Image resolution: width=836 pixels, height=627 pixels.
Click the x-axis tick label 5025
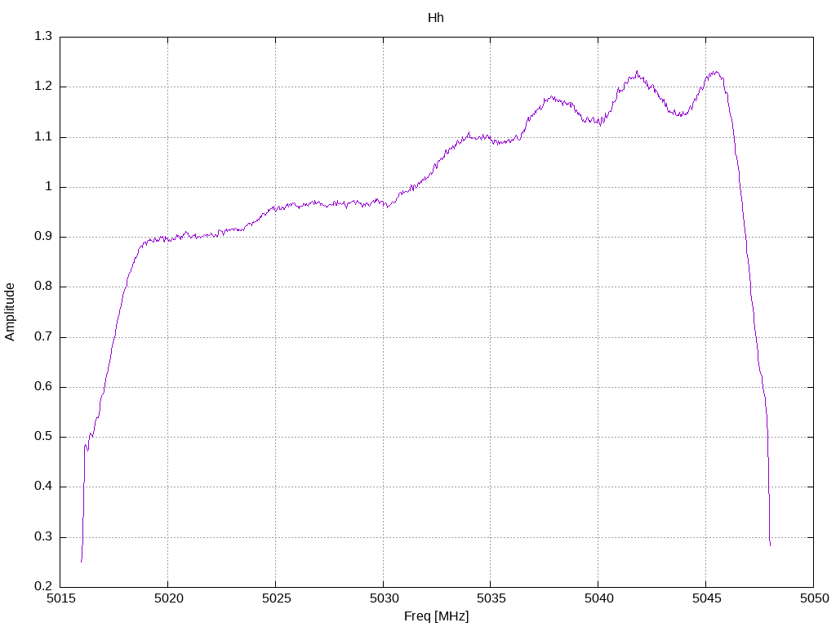(x=276, y=598)
